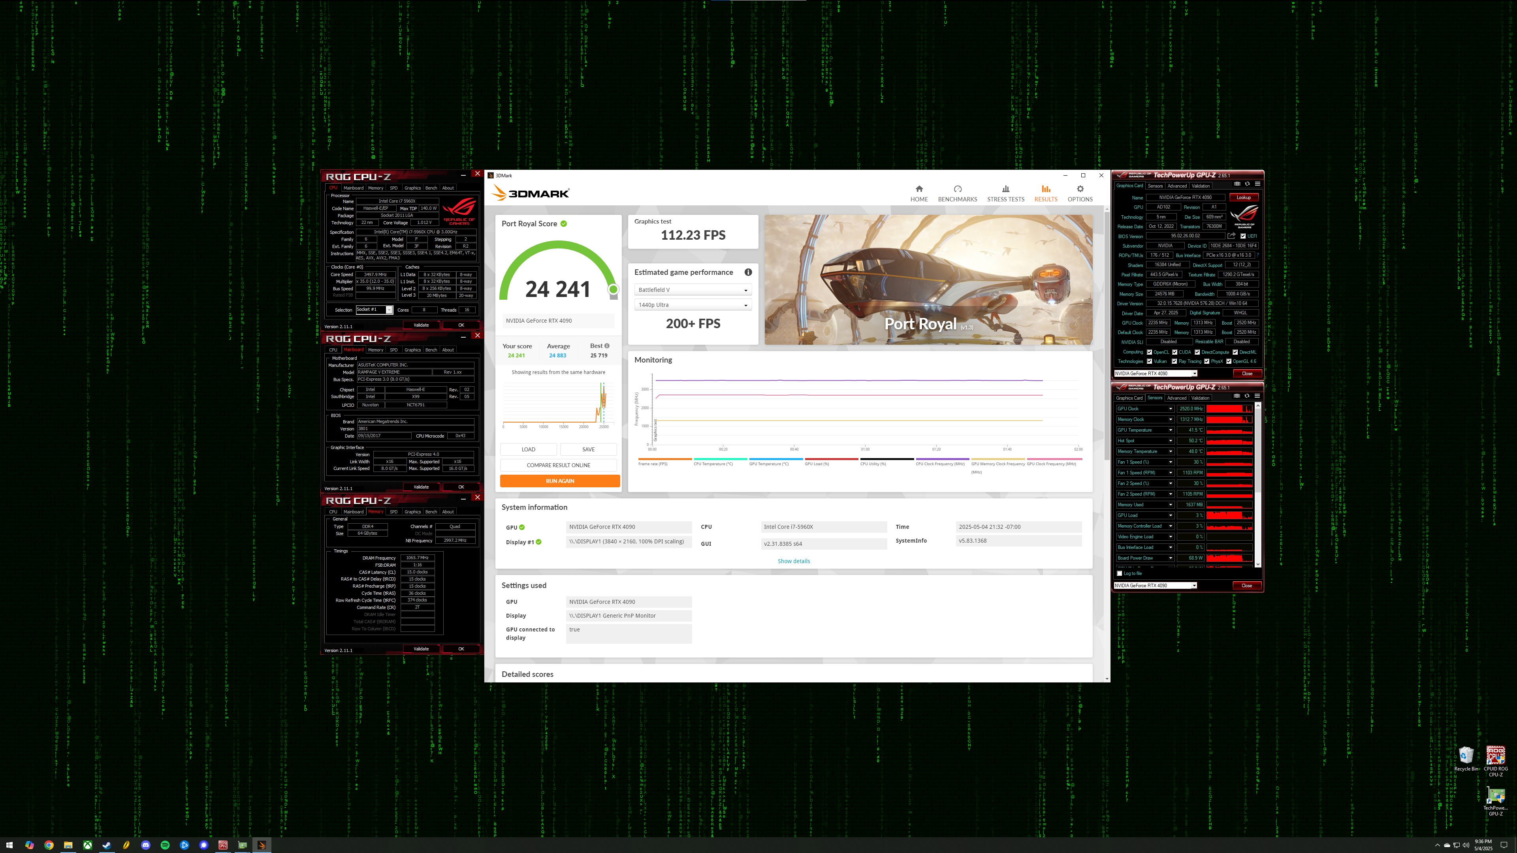Open the 1440p Ultra resolution dropdown
Image resolution: width=1517 pixels, height=853 pixels.
tap(693, 305)
